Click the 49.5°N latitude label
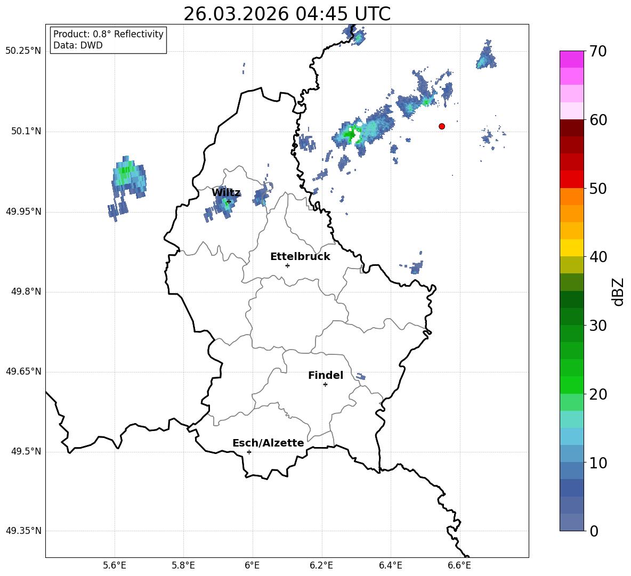The image size is (631, 576). click(x=26, y=452)
